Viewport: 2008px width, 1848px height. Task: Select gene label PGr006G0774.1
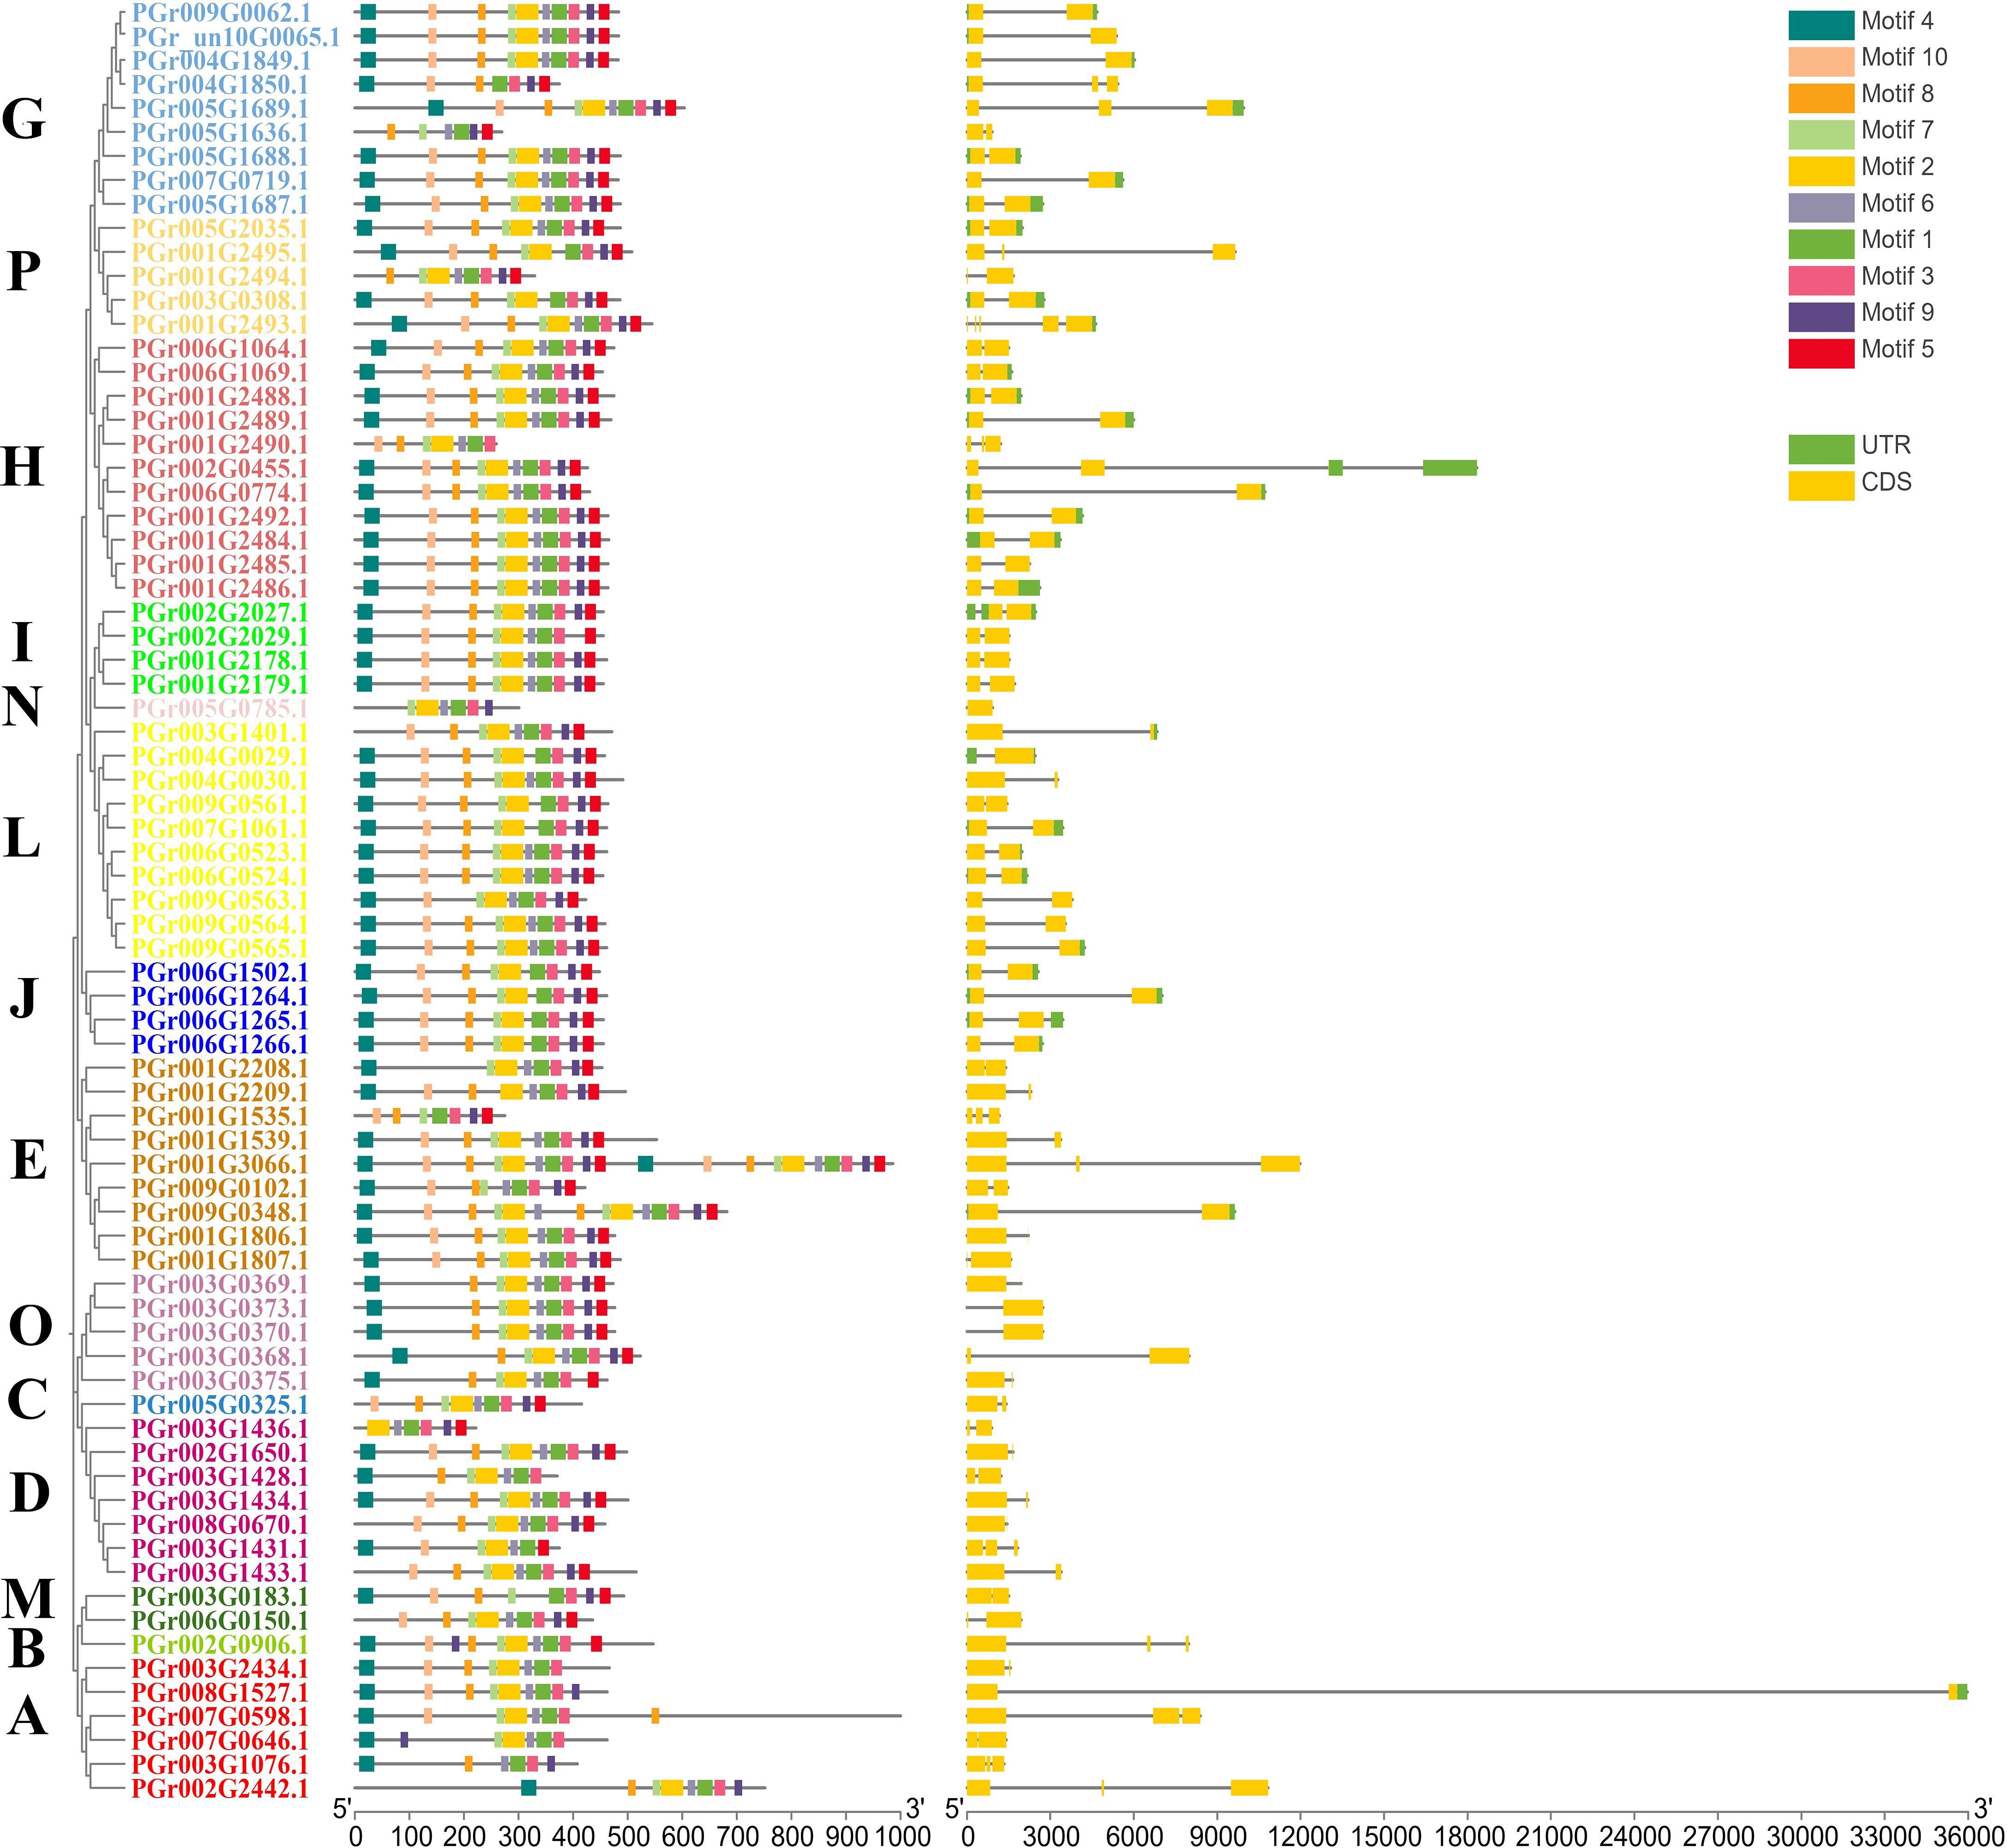coord(220,493)
